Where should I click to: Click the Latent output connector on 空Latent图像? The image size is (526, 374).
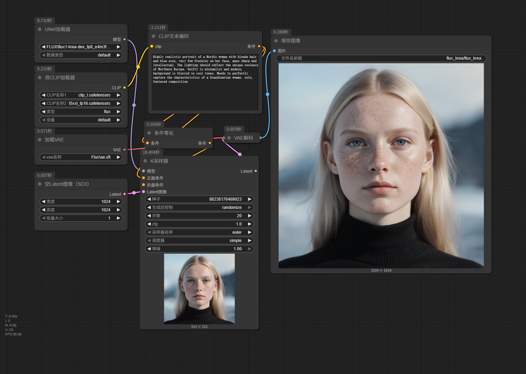pyautogui.click(x=125, y=194)
